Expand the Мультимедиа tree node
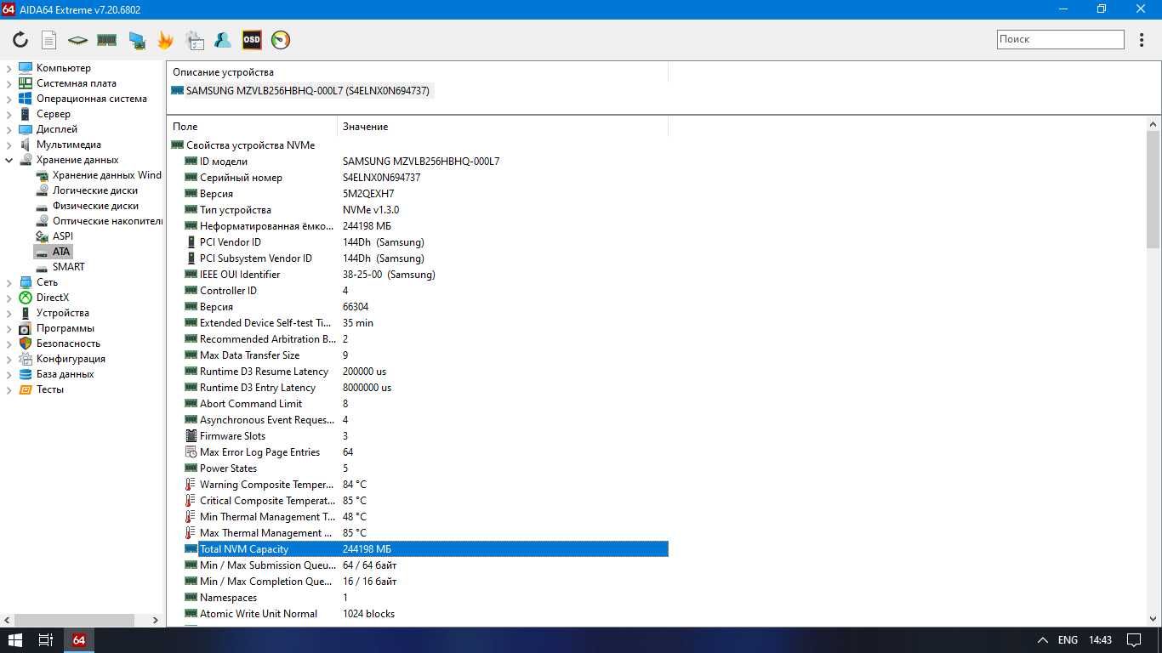The image size is (1162, 653). tap(9, 145)
